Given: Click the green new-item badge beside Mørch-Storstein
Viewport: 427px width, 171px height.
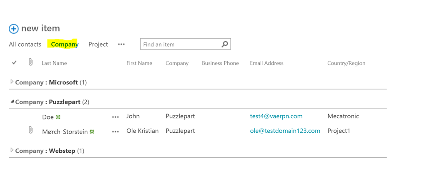Looking at the screenshot, I should (92, 132).
